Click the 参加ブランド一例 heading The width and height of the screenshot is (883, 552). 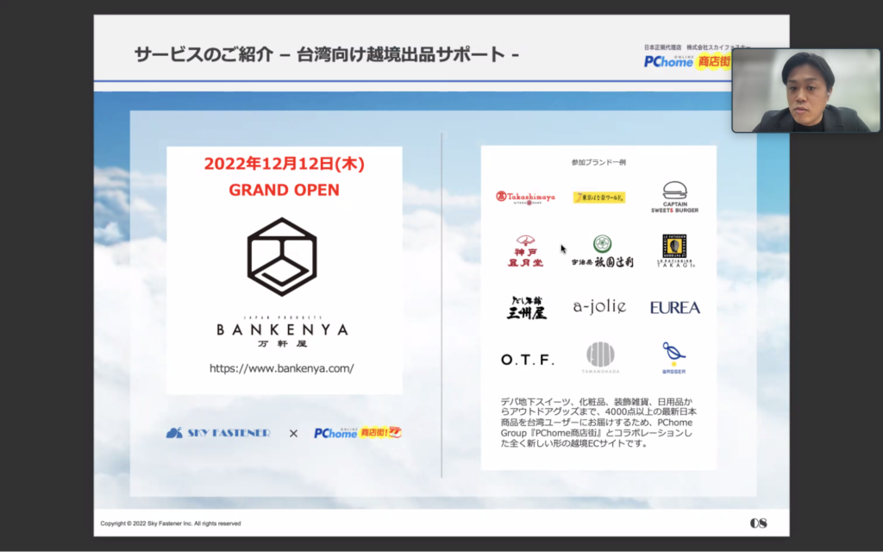coord(598,162)
